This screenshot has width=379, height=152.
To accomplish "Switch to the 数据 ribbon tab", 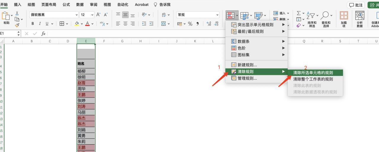I will pos(80,4).
